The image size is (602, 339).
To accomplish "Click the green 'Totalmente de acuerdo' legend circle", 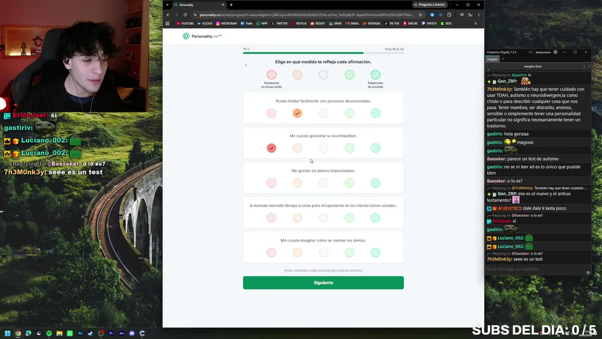I will pos(375,74).
